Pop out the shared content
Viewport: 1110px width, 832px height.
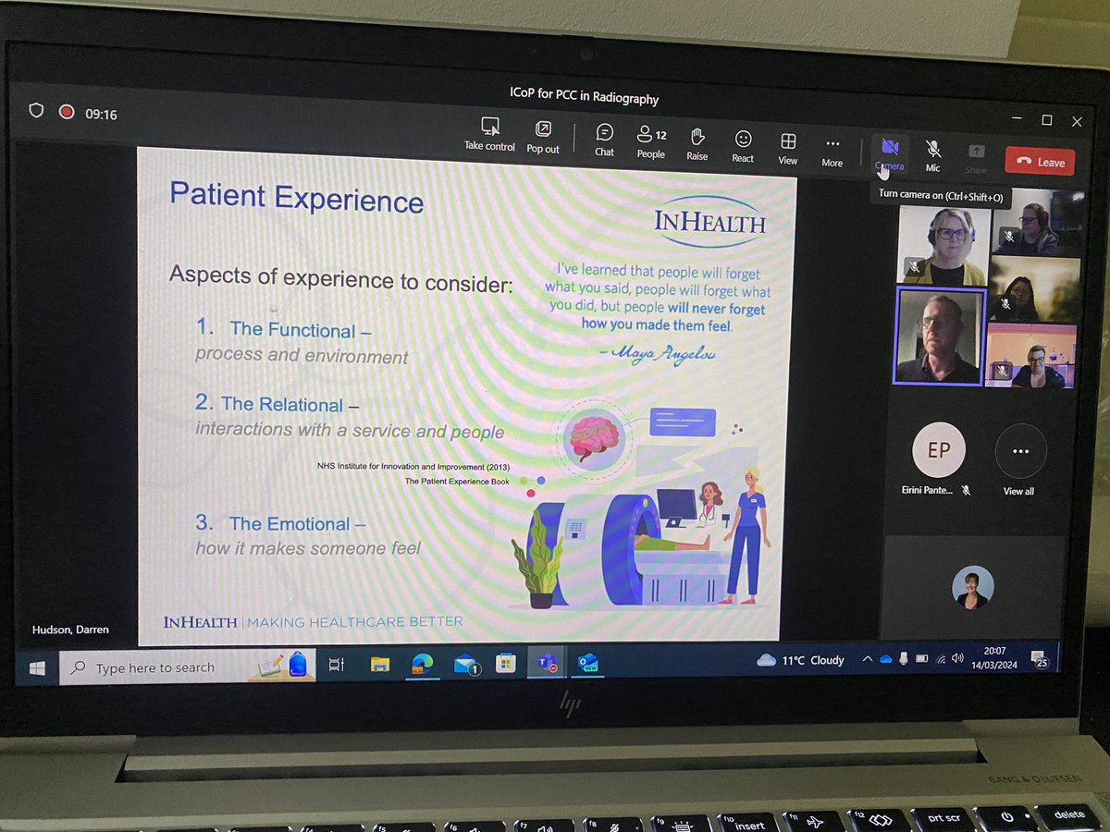point(543,137)
